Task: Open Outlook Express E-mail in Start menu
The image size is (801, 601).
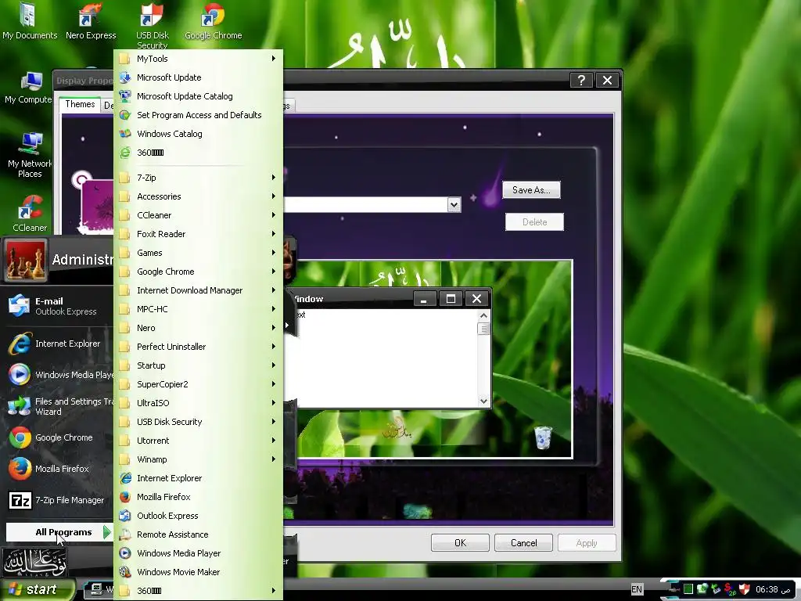Action: click(x=58, y=306)
